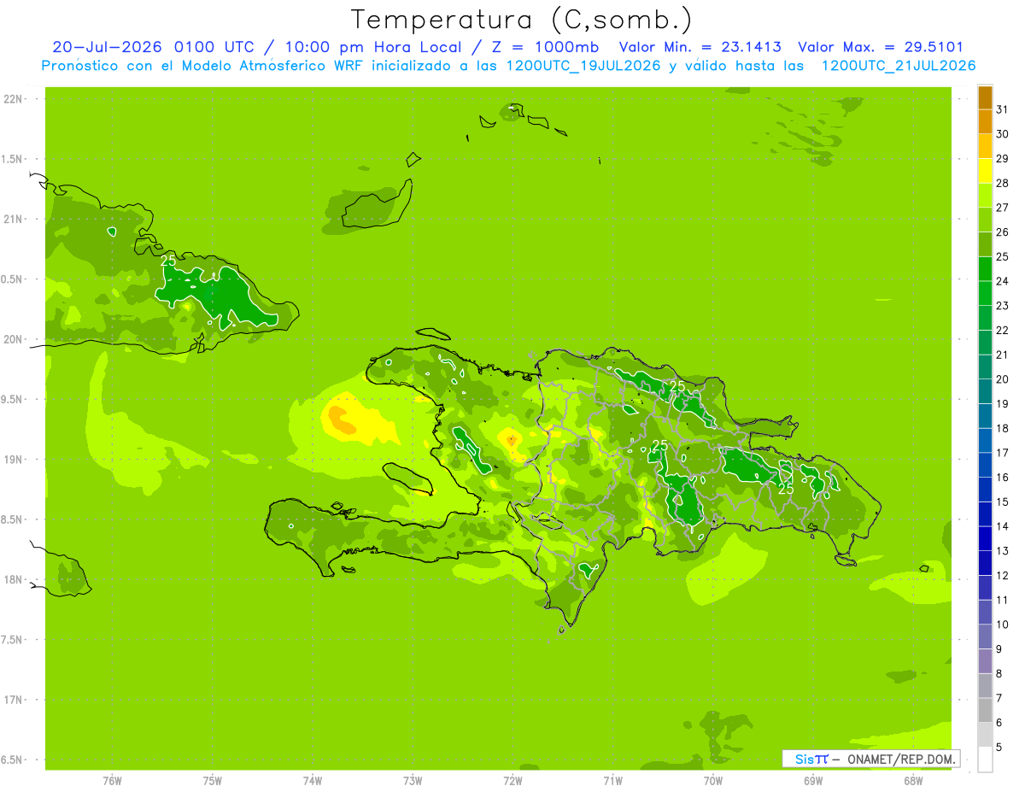Click the longitude axis label "69W"
The image size is (1025, 792).
tap(813, 780)
